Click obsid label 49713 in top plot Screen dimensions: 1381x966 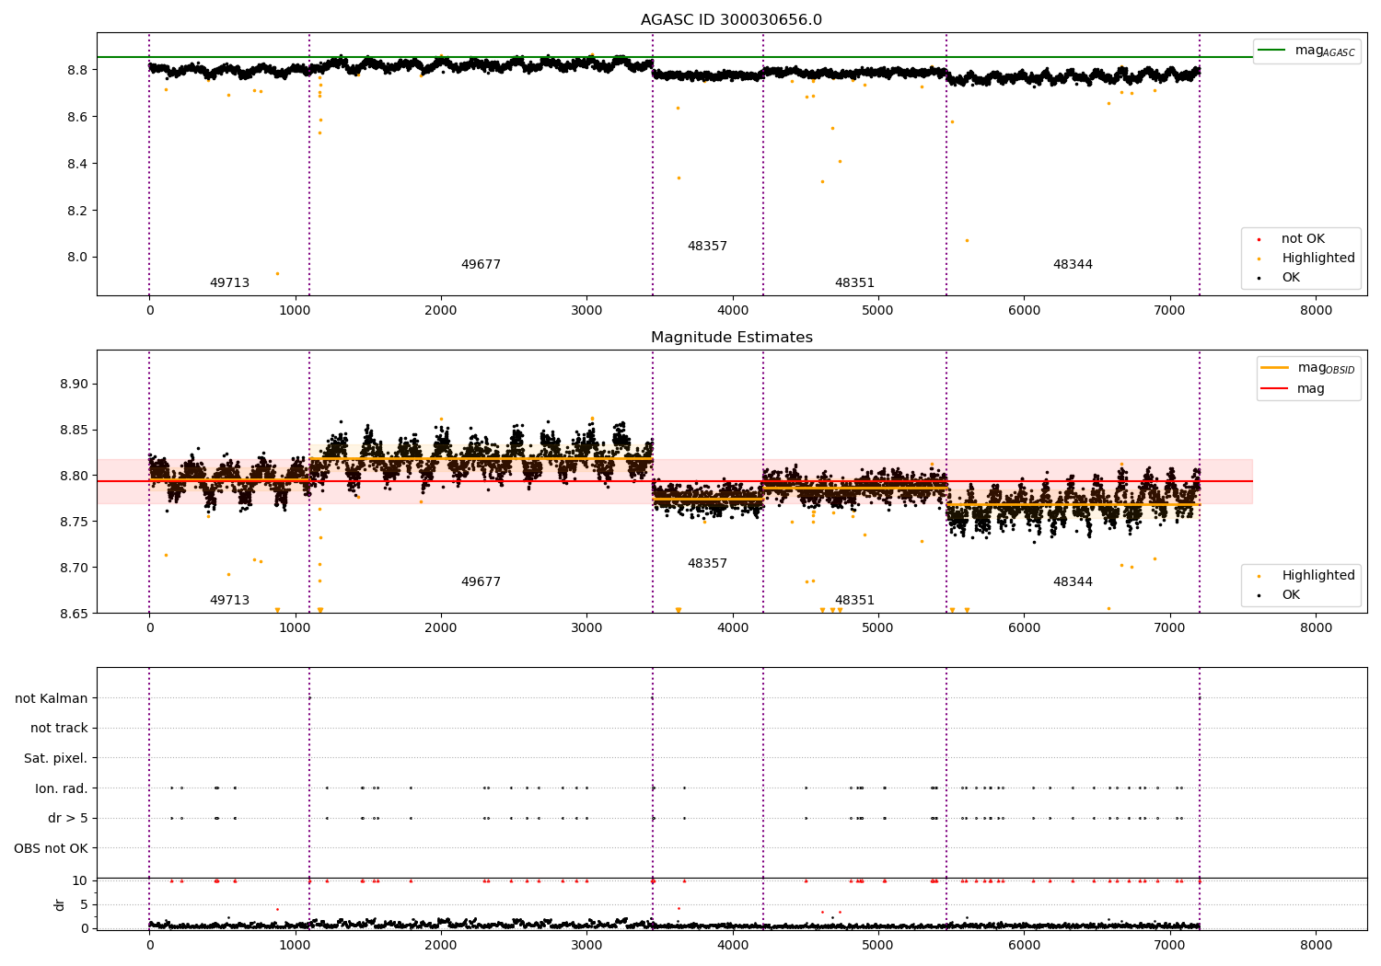(229, 283)
